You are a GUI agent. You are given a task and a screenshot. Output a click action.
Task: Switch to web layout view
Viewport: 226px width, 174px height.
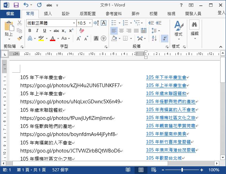pos(153,170)
